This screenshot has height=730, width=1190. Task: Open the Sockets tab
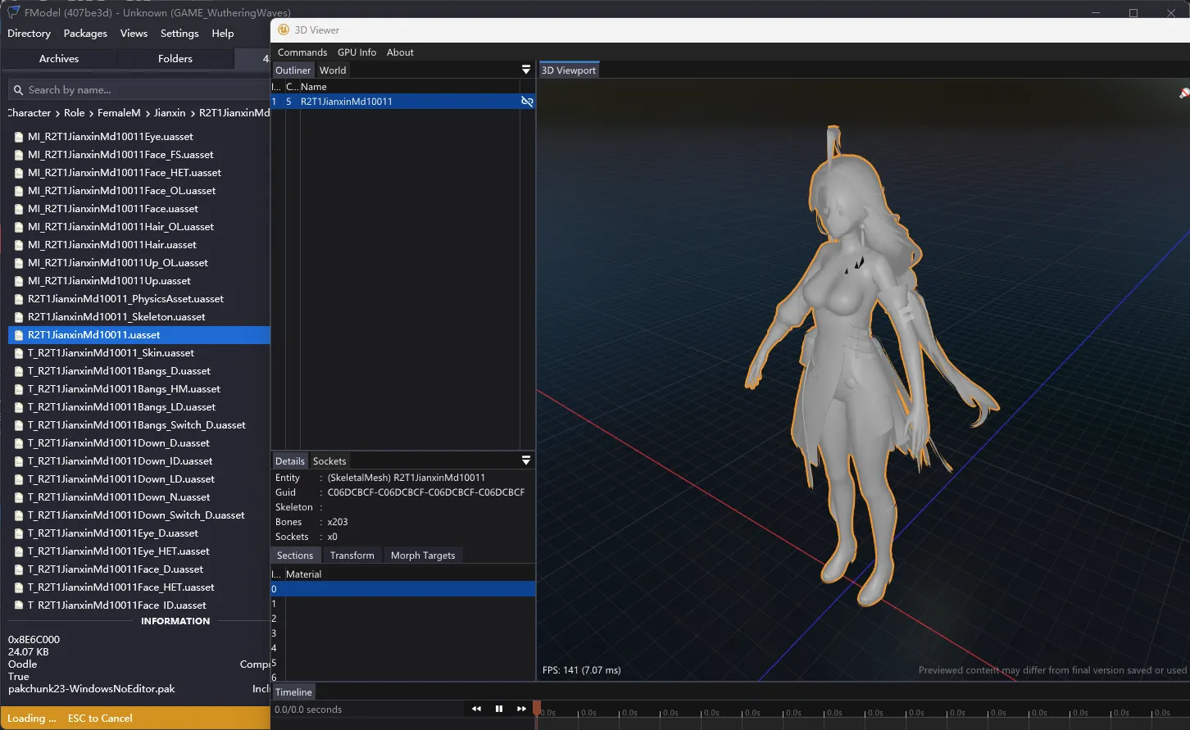[x=329, y=461]
